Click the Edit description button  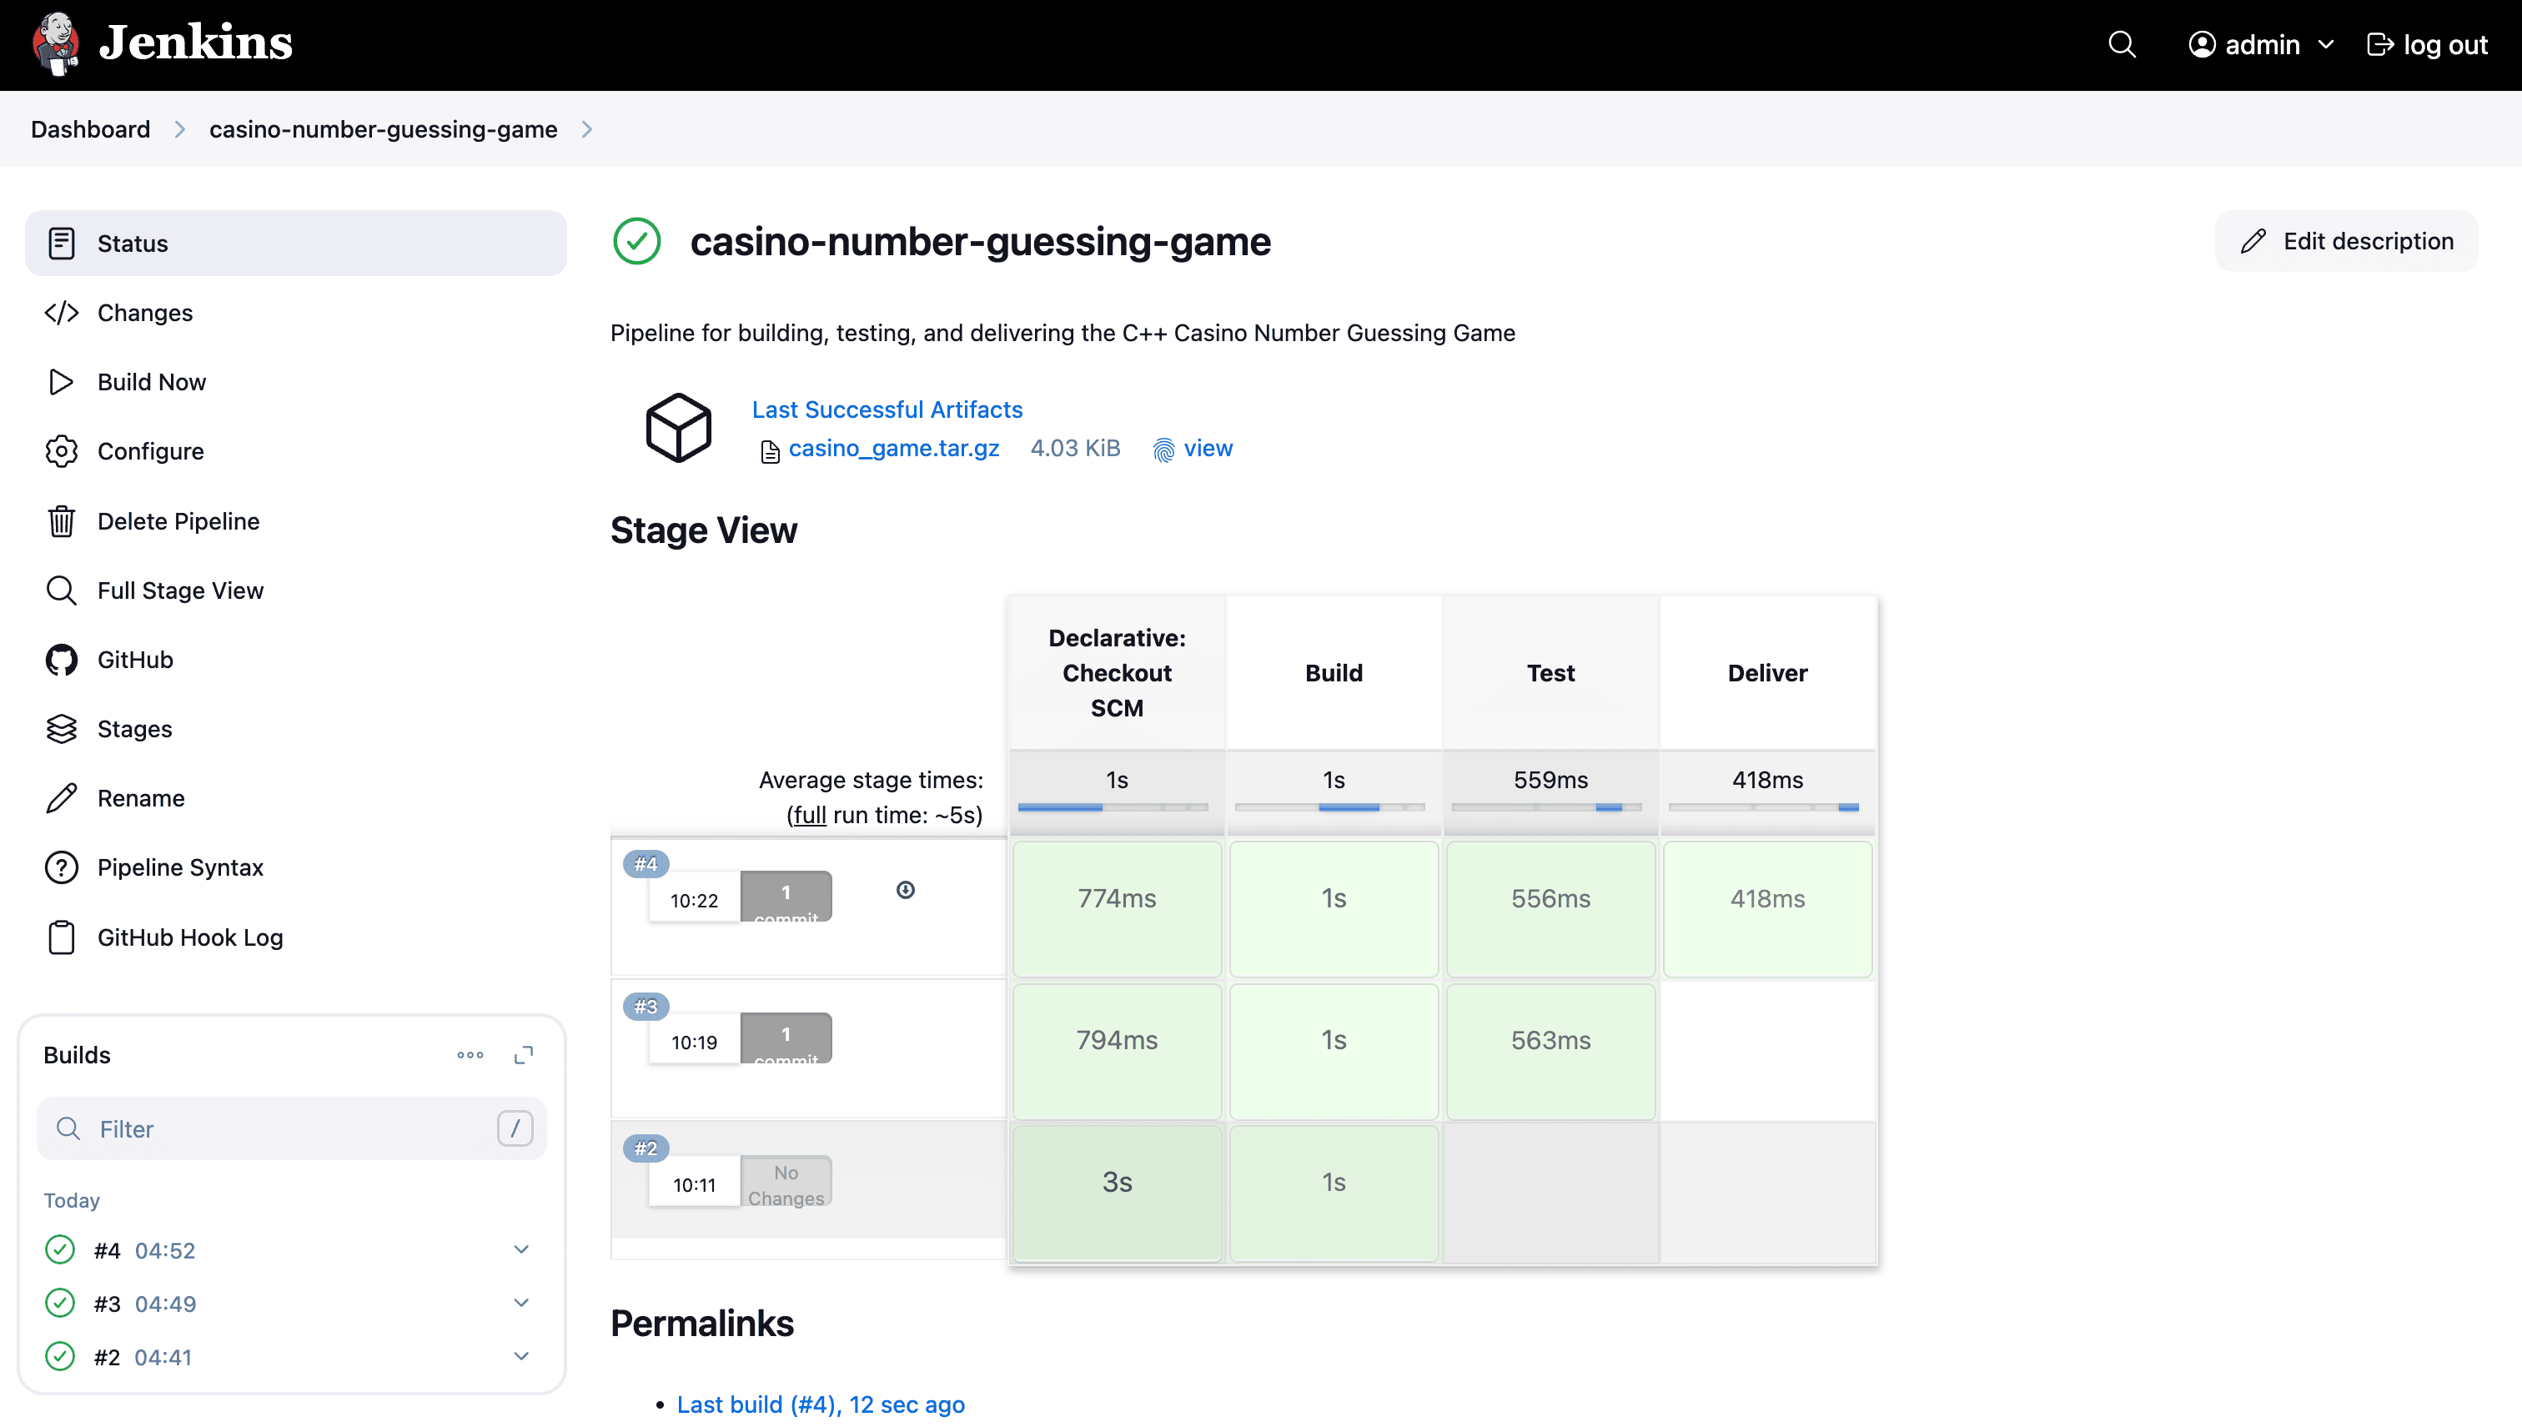[x=2347, y=241]
